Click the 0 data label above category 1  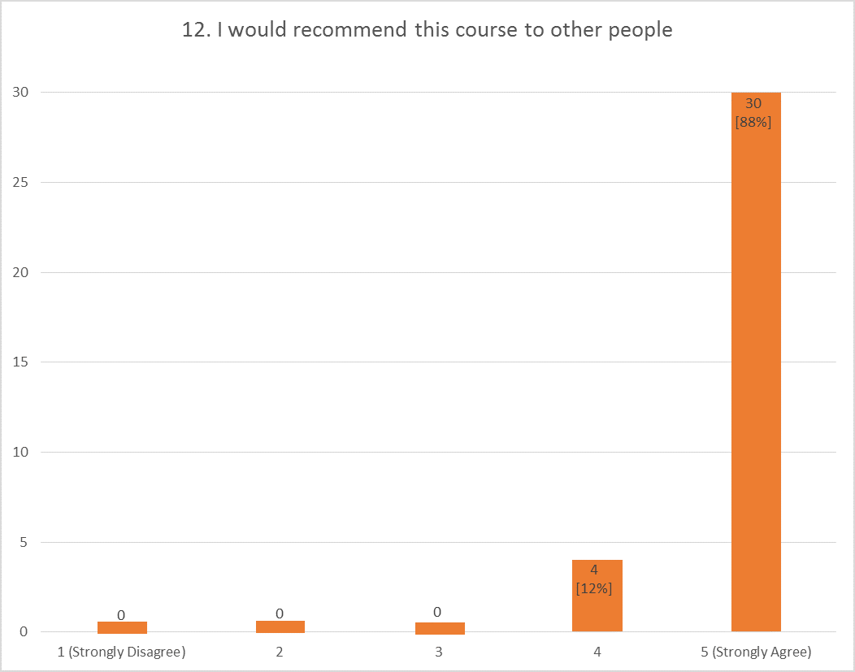tap(121, 615)
